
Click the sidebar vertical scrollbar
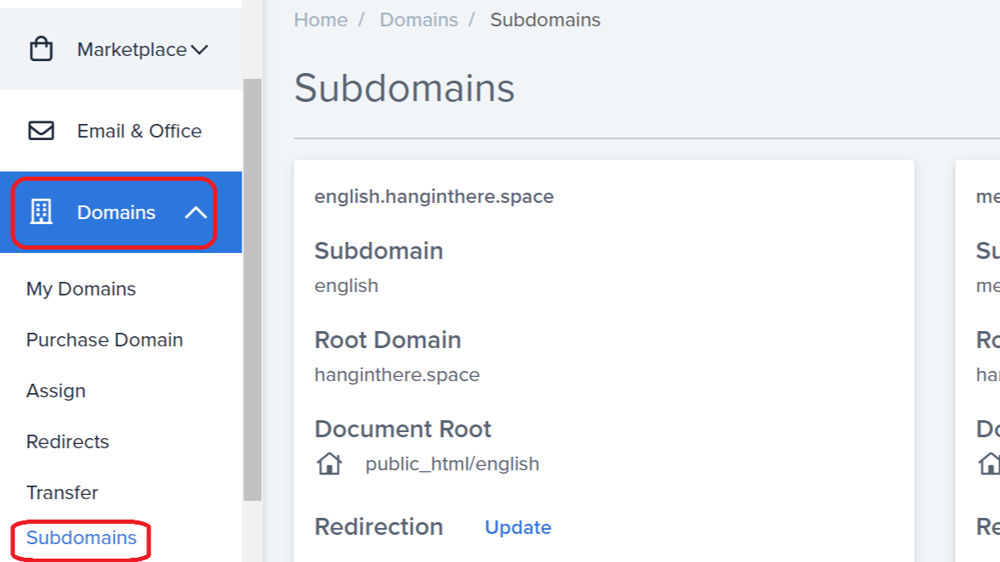(x=252, y=289)
